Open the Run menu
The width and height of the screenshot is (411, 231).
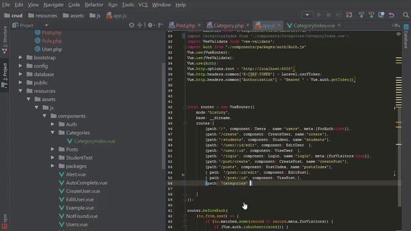[112, 4]
